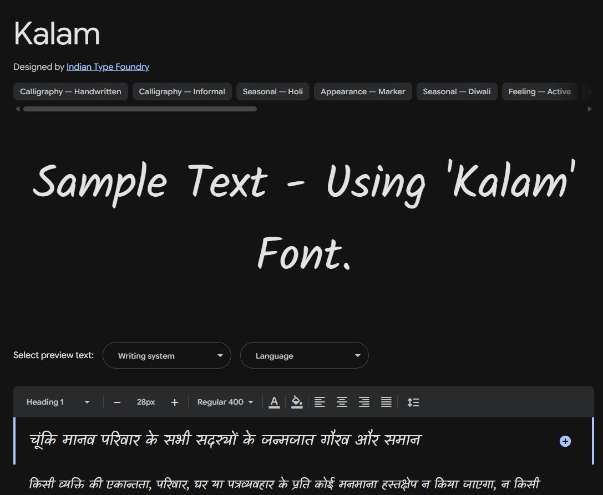Open the Writing system dropdown
This screenshot has width=603, height=495.
(x=167, y=355)
